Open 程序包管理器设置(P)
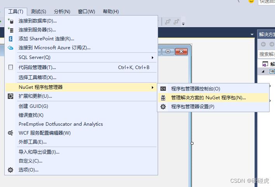 [x=213, y=107]
